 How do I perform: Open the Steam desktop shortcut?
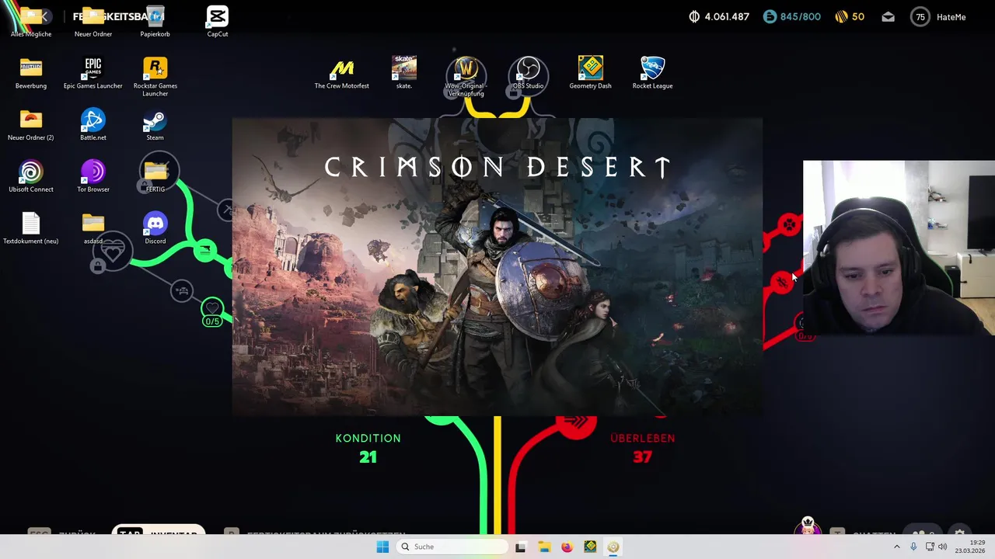point(155,125)
